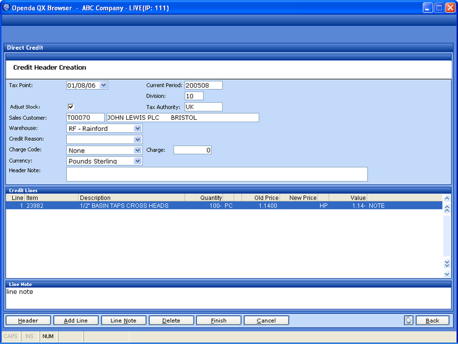Click the Charge amount field
Image resolution: width=458 pixels, height=344 pixels.
[192, 150]
